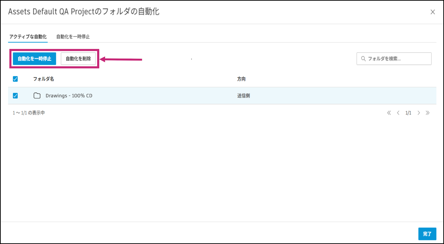Click the 完了 button to finish
The width and height of the screenshot is (444, 244).
coord(427,234)
